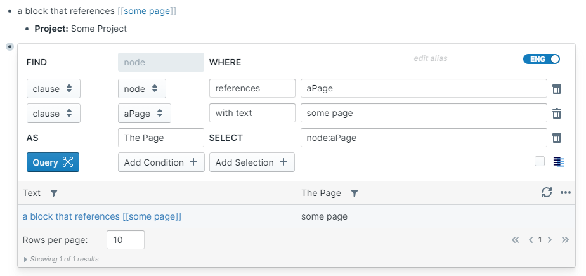Tick the checkbox beside Add Selection row

pos(540,161)
